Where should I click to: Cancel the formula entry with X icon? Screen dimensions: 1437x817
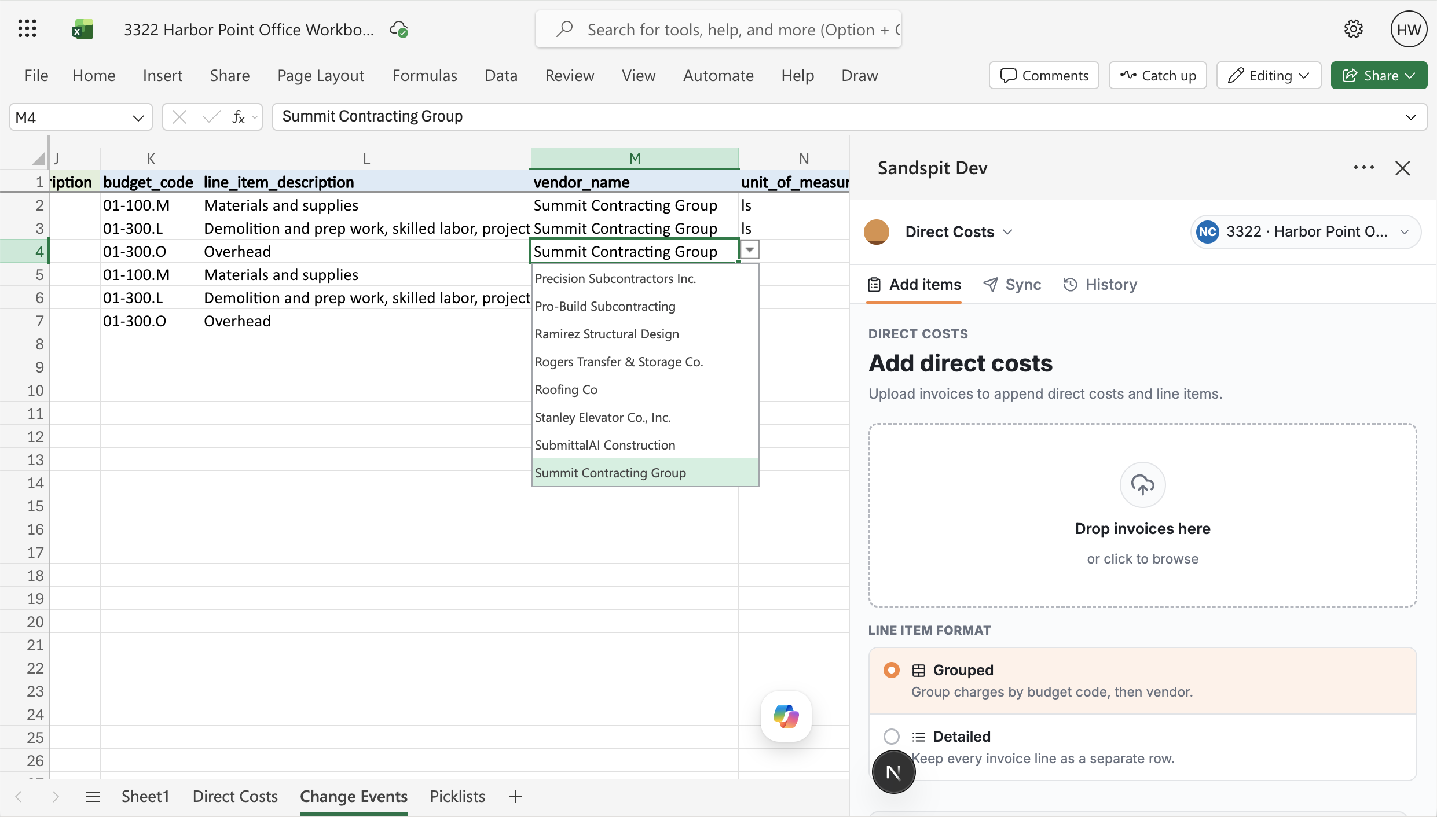(179, 117)
